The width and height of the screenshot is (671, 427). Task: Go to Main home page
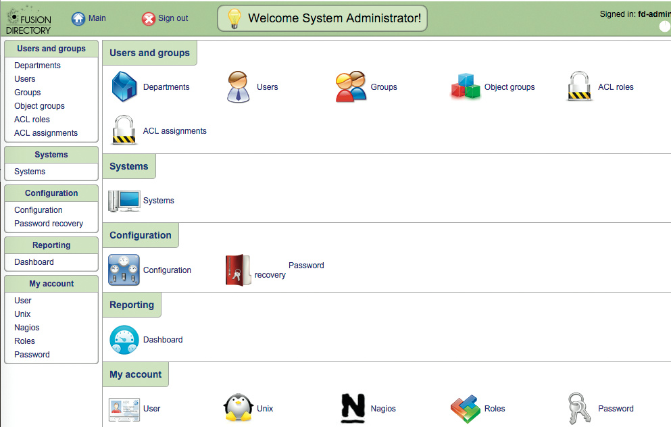pos(89,18)
